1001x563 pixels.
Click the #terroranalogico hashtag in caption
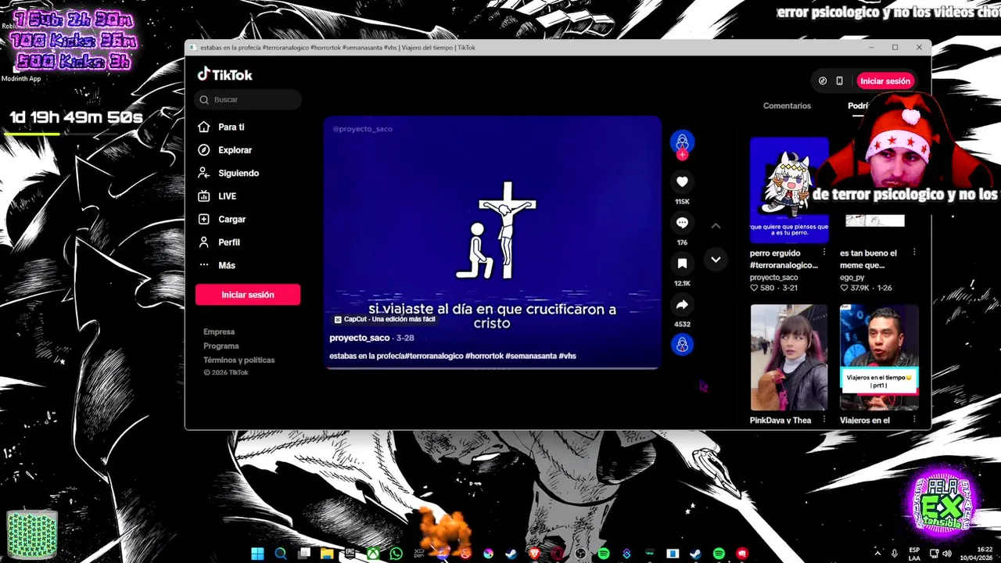point(434,356)
